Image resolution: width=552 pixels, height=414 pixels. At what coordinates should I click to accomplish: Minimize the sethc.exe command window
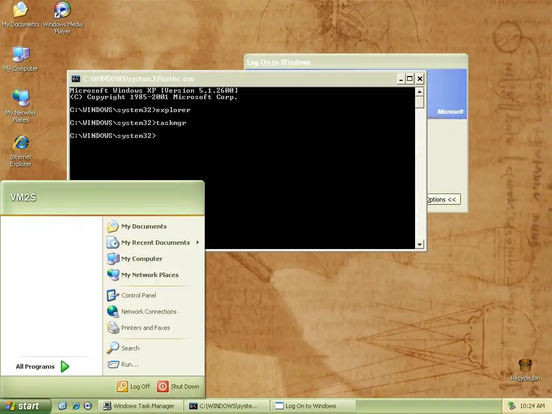(401, 79)
